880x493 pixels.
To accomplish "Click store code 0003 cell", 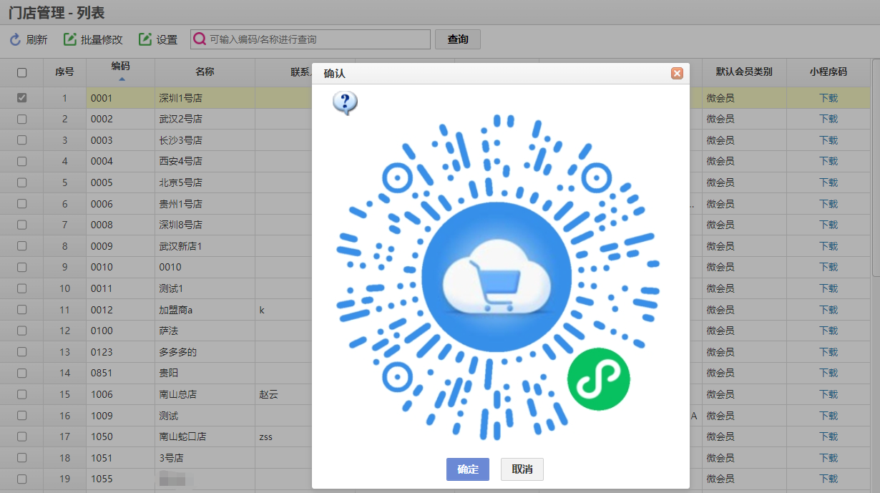I will point(120,140).
